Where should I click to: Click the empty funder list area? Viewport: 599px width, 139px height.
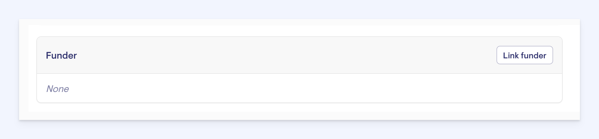(298, 88)
